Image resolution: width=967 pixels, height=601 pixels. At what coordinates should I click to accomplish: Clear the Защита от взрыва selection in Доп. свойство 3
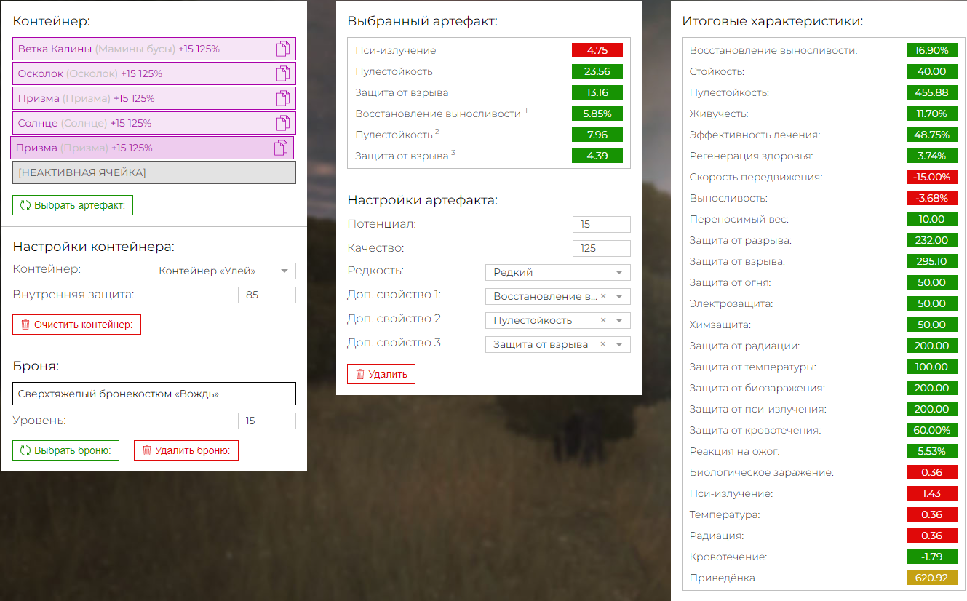tap(603, 344)
